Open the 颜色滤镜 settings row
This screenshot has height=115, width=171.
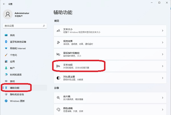pos(108,110)
